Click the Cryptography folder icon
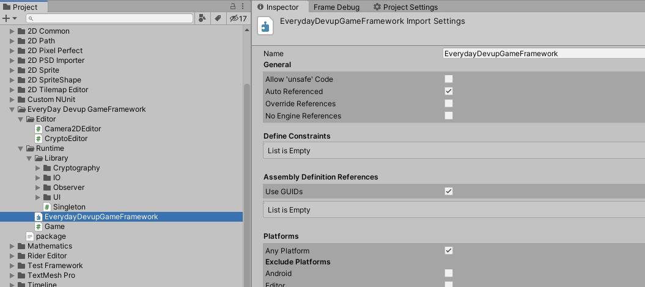Viewport: 645px width, 287px height. (47, 168)
